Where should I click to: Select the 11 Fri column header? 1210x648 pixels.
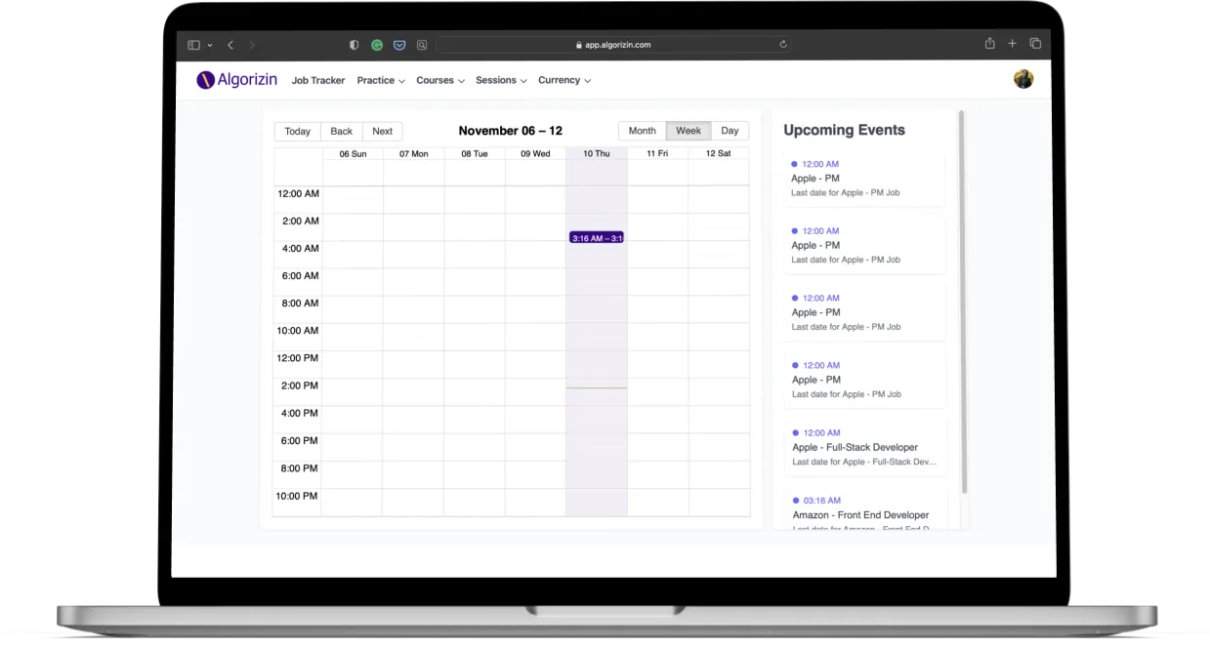click(x=657, y=154)
